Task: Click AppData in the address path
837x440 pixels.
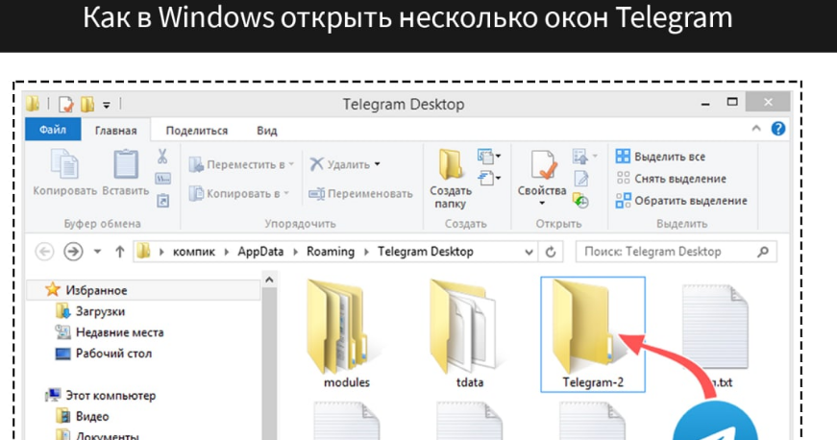Action: tap(260, 252)
